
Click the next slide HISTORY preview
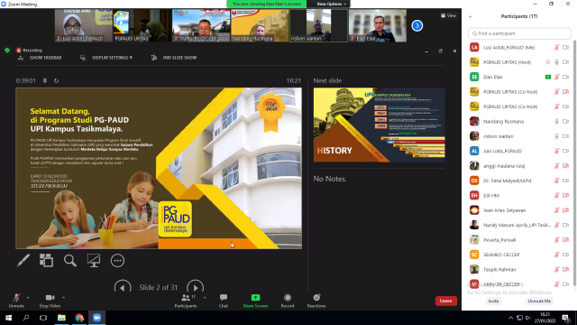click(x=379, y=125)
